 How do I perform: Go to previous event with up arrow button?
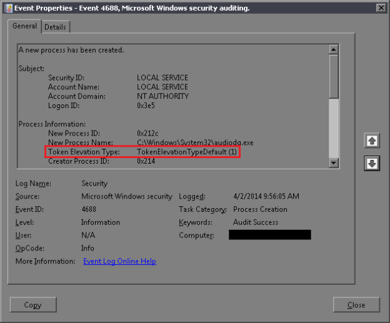coord(371,141)
